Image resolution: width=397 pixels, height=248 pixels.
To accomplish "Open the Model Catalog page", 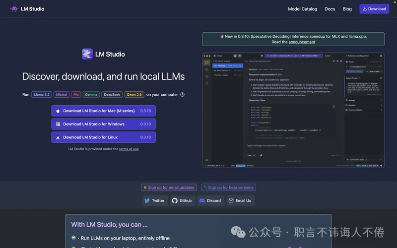I will click(x=302, y=9).
